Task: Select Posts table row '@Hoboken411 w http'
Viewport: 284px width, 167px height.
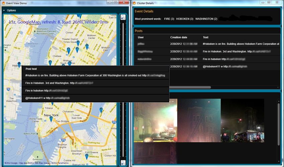Action: point(207,66)
